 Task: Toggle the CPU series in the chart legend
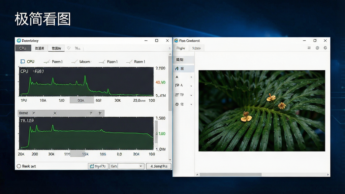(27, 62)
